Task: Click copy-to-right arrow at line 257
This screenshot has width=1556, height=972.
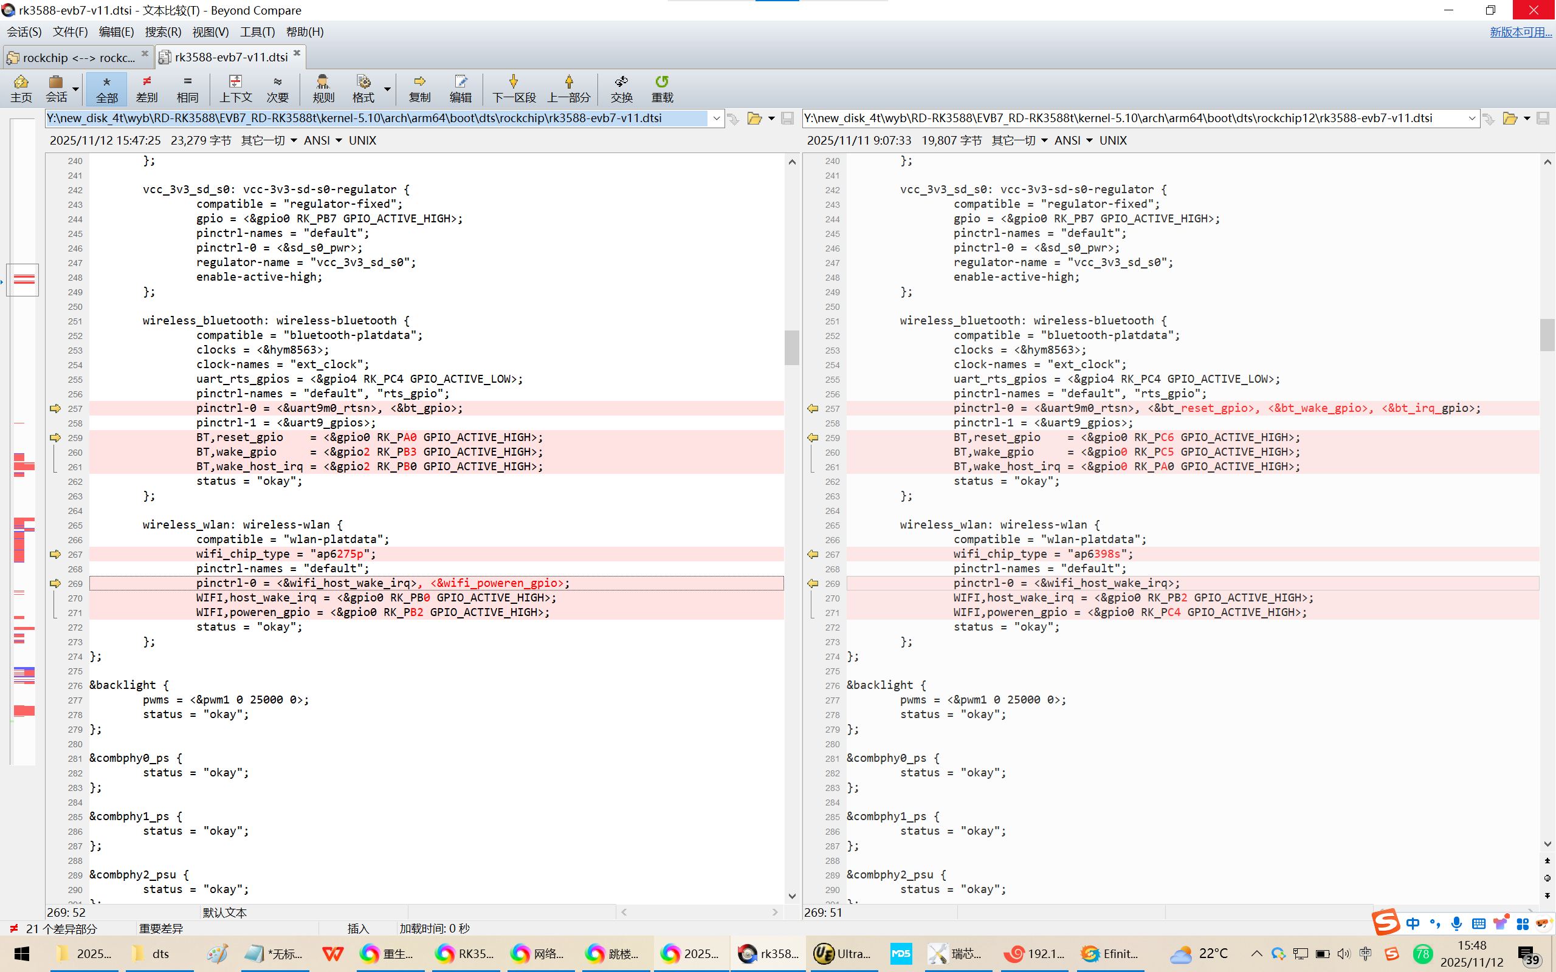Action: [x=55, y=408]
